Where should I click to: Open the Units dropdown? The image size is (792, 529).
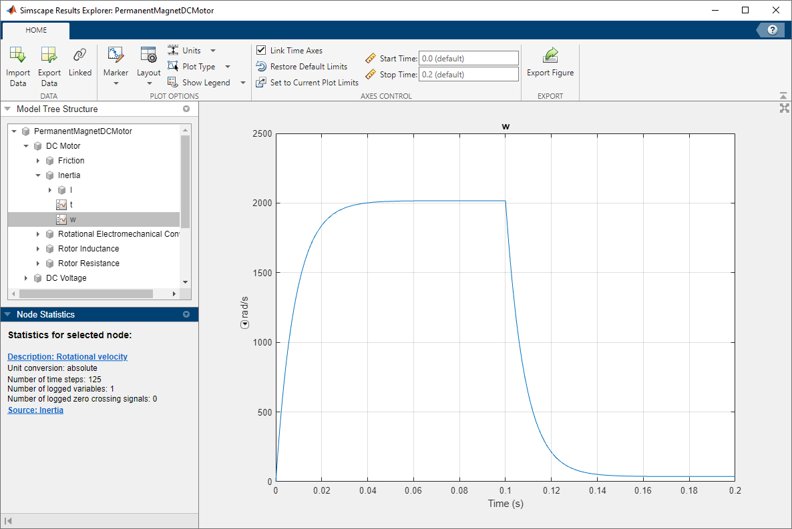click(213, 51)
